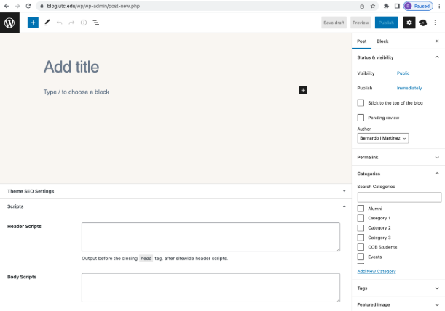
Task: Click the Save draft button
Action: click(x=334, y=23)
